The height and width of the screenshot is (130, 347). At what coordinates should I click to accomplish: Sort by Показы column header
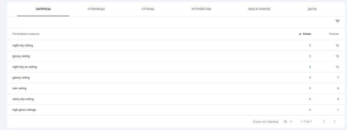(334, 34)
